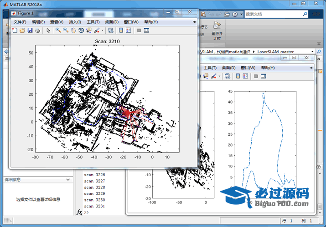Click Hide Plot Tools icon in Figure 1
The image size is (326, 227).
coord(139,30)
